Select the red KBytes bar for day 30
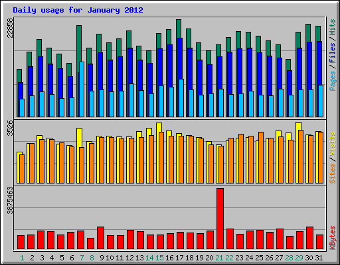The width and height of the screenshot is (340, 265). [309, 238]
